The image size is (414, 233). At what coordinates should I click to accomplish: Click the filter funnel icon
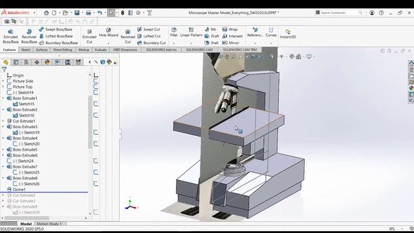tap(5, 69)
